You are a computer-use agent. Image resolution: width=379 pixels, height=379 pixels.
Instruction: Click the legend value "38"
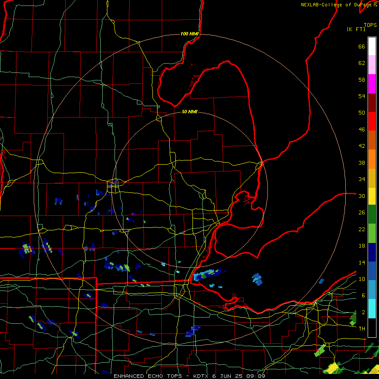(x=362, y=163)
